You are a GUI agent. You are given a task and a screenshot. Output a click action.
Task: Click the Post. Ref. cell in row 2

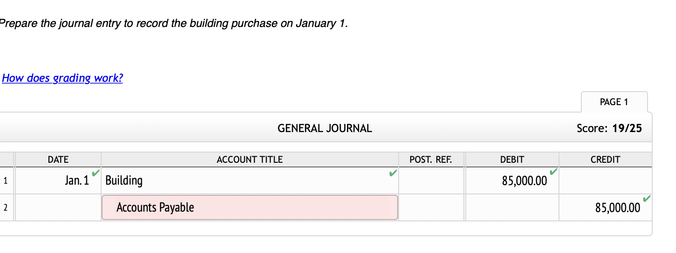pyautogui.click(x=431, y=207)
